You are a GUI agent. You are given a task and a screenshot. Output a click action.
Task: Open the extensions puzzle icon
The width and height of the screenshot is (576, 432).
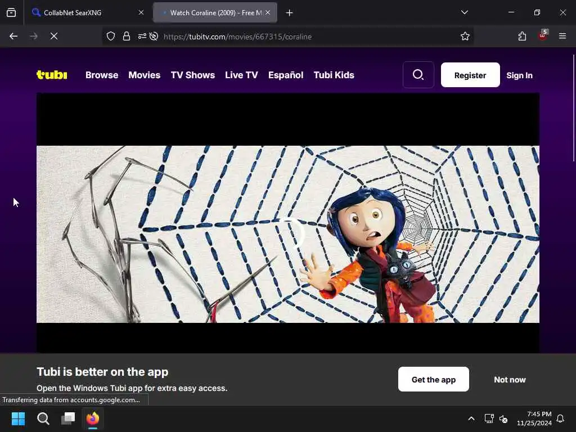point(522,36)
